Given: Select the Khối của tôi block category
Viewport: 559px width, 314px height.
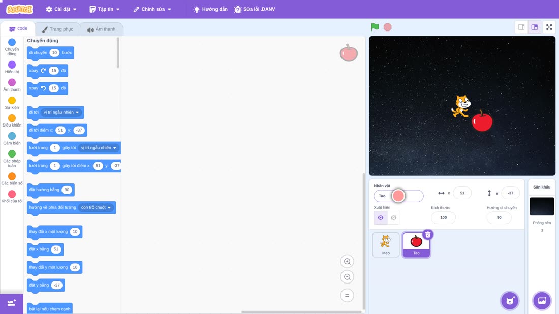Looking at the screenshot, I should [x=12, y=197].
